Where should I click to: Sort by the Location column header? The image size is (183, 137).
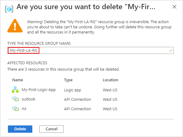click(110, 80)
